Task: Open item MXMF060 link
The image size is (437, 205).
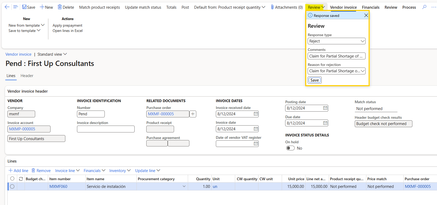Action: point(58,187)
